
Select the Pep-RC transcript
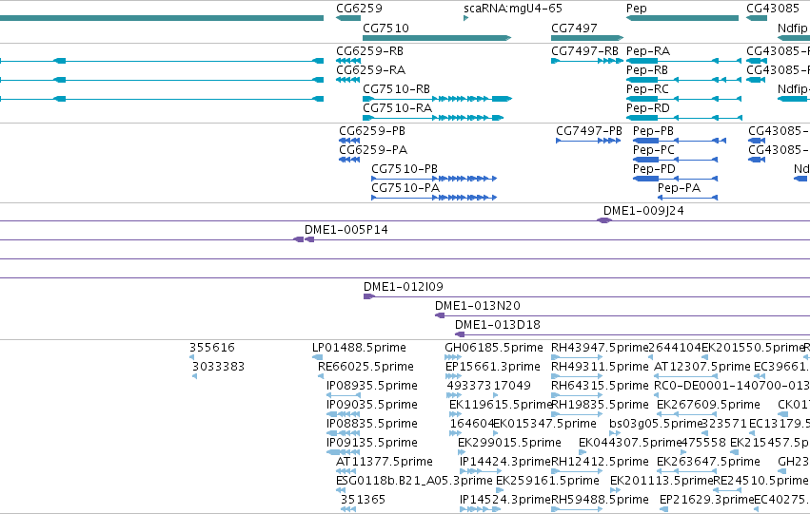point(684,99)
